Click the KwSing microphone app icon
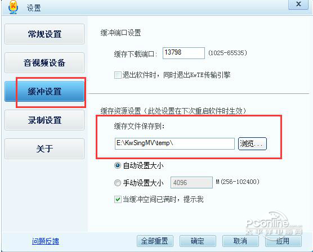 13,7
